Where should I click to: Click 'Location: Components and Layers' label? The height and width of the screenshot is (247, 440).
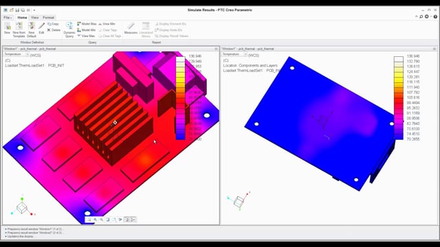pyautogui.click(x=250, y=66)
